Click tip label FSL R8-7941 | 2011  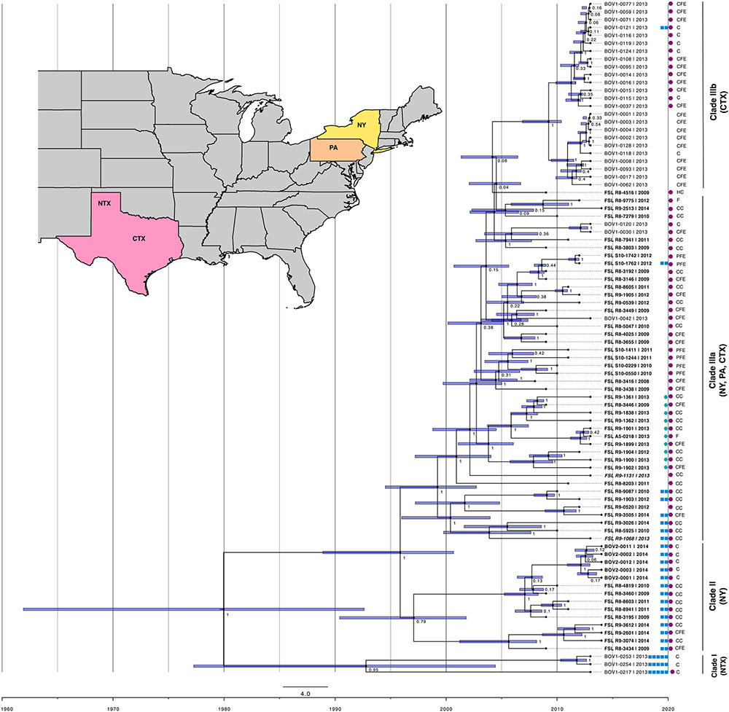point(625,240)
